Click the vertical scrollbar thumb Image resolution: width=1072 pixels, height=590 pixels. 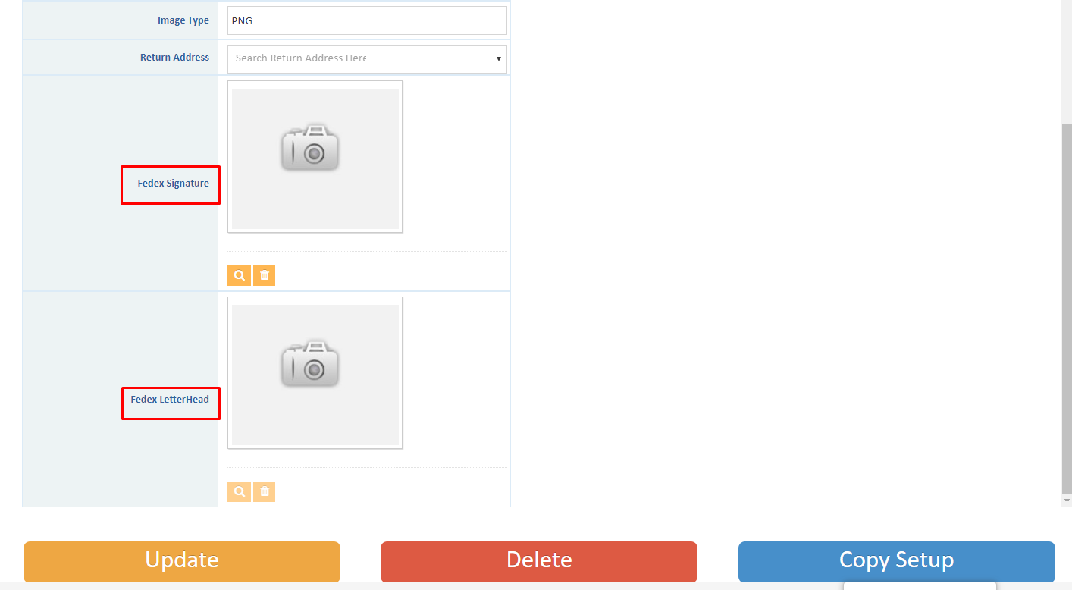(x=1066, y=303)
